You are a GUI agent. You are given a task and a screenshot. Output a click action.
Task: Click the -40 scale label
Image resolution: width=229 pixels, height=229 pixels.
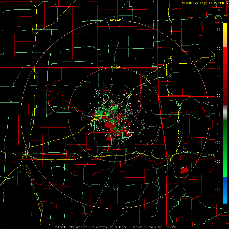(x=218, y=152)
